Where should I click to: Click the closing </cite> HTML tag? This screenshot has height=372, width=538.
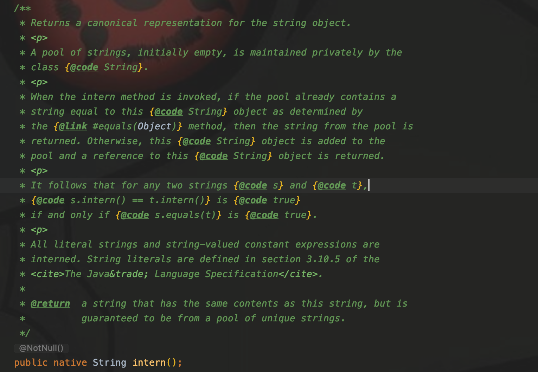tap(298, 274)
